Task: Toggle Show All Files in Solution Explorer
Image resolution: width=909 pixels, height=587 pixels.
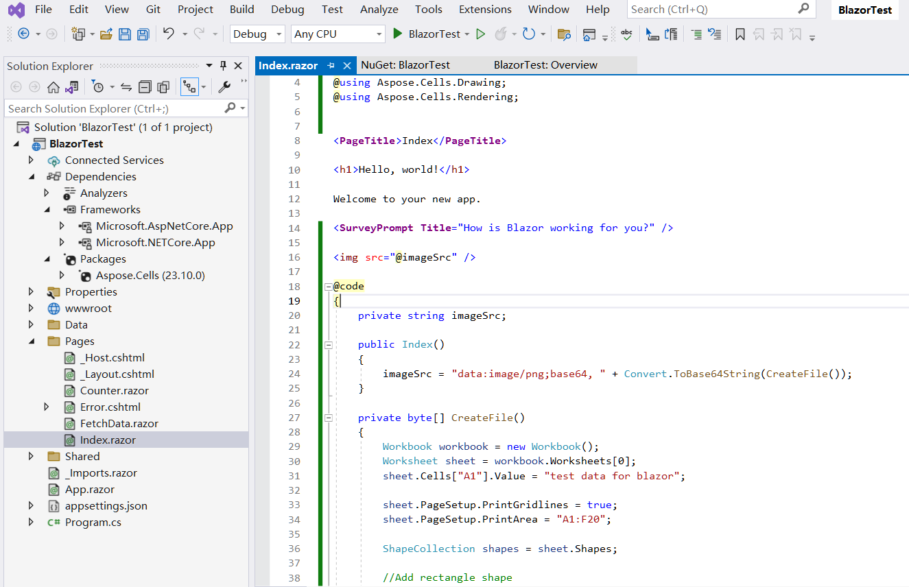Action: (163, 87)
